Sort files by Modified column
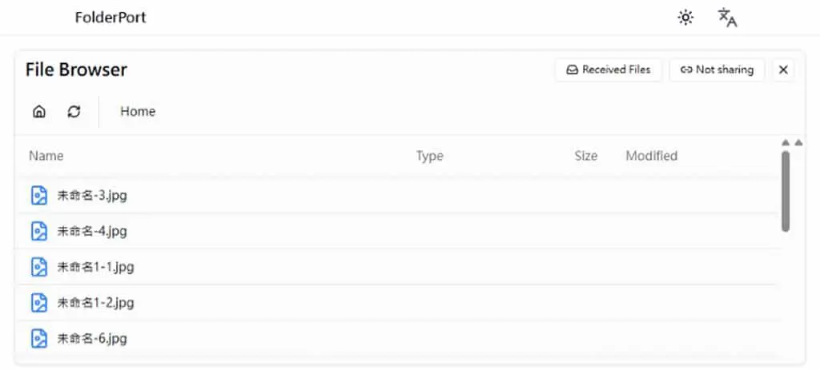The image size is (820, 370). tap(652, 156)
